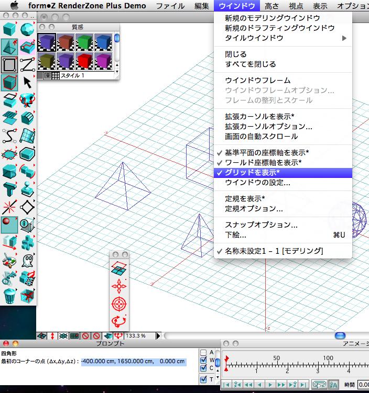Expand タイルウインドウ submenu arrow

pyautogui.click(x=344, y=38)
